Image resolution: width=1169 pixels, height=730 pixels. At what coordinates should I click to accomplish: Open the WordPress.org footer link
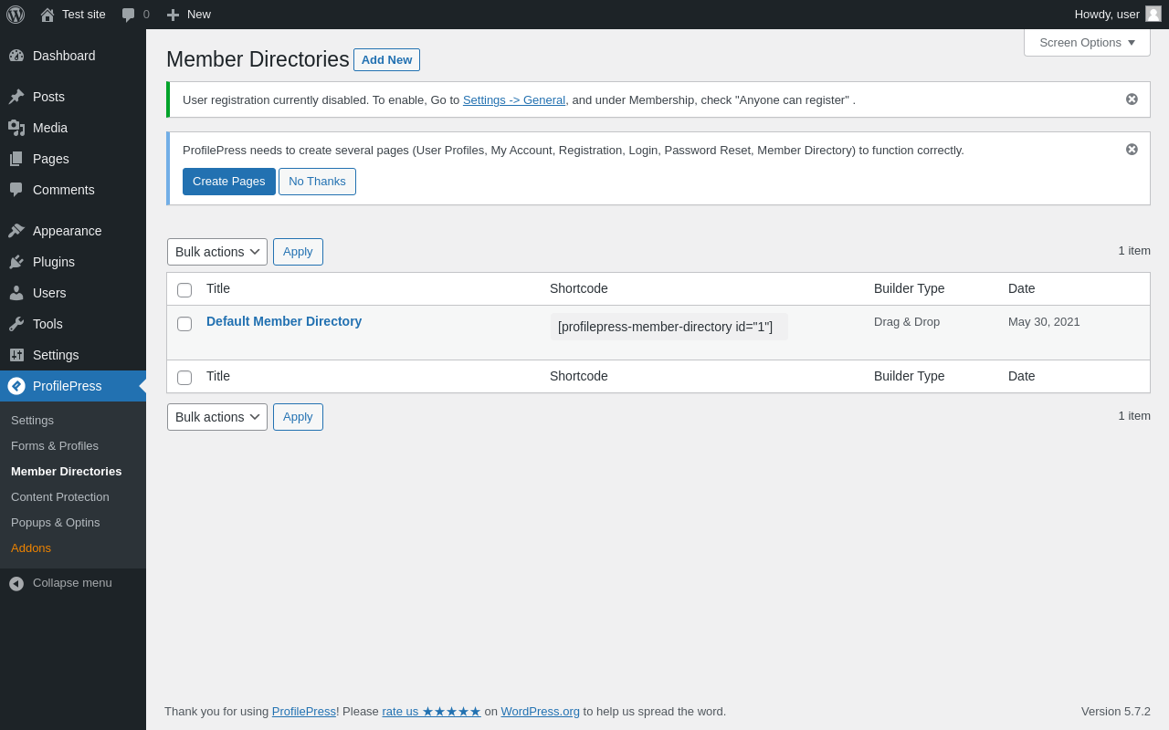(x=540, y=712)
